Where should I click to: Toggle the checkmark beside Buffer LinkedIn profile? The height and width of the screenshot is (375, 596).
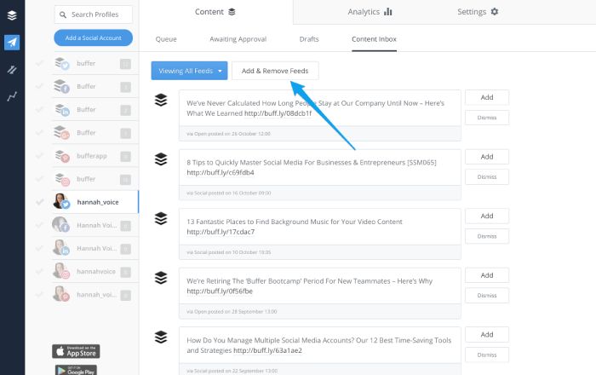39,110
